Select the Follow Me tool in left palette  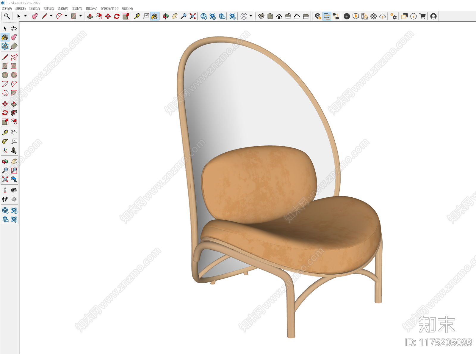(14, 113)
